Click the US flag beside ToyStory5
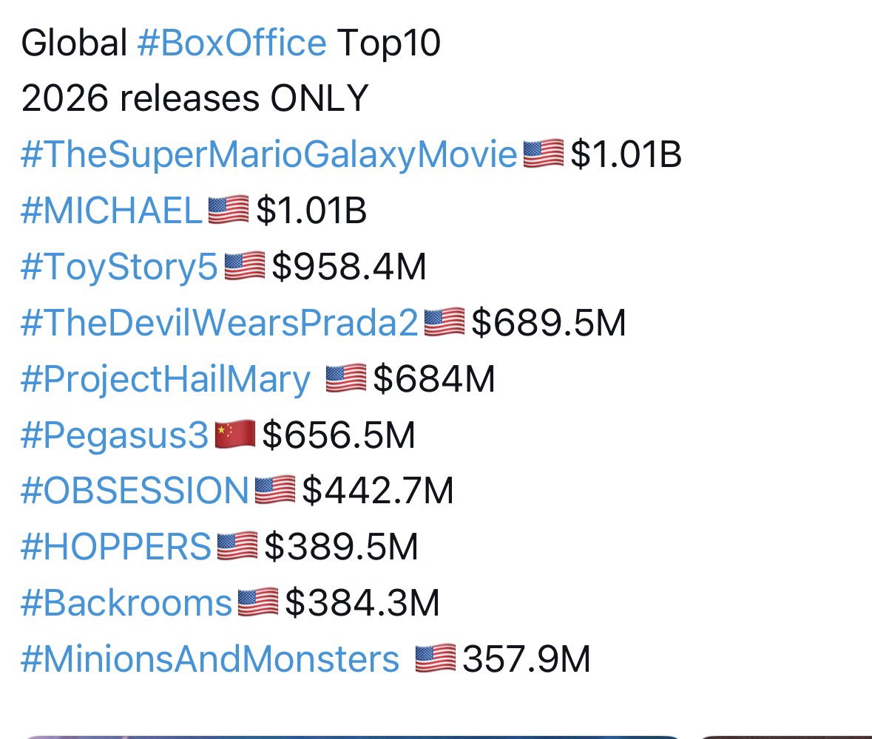Image resolution: width=872 pixels, height=739 pixels. click(x=244, y=266)
